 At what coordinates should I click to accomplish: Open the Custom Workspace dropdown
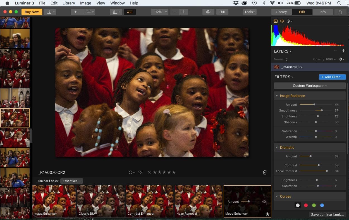(310, 86)
